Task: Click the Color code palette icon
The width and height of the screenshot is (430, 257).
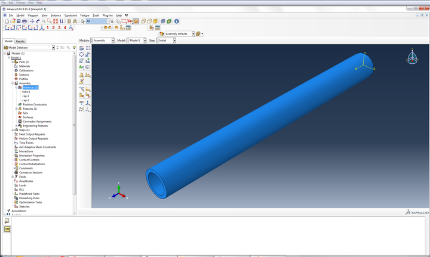Action: pyautogui.click(x=162, y=33)
